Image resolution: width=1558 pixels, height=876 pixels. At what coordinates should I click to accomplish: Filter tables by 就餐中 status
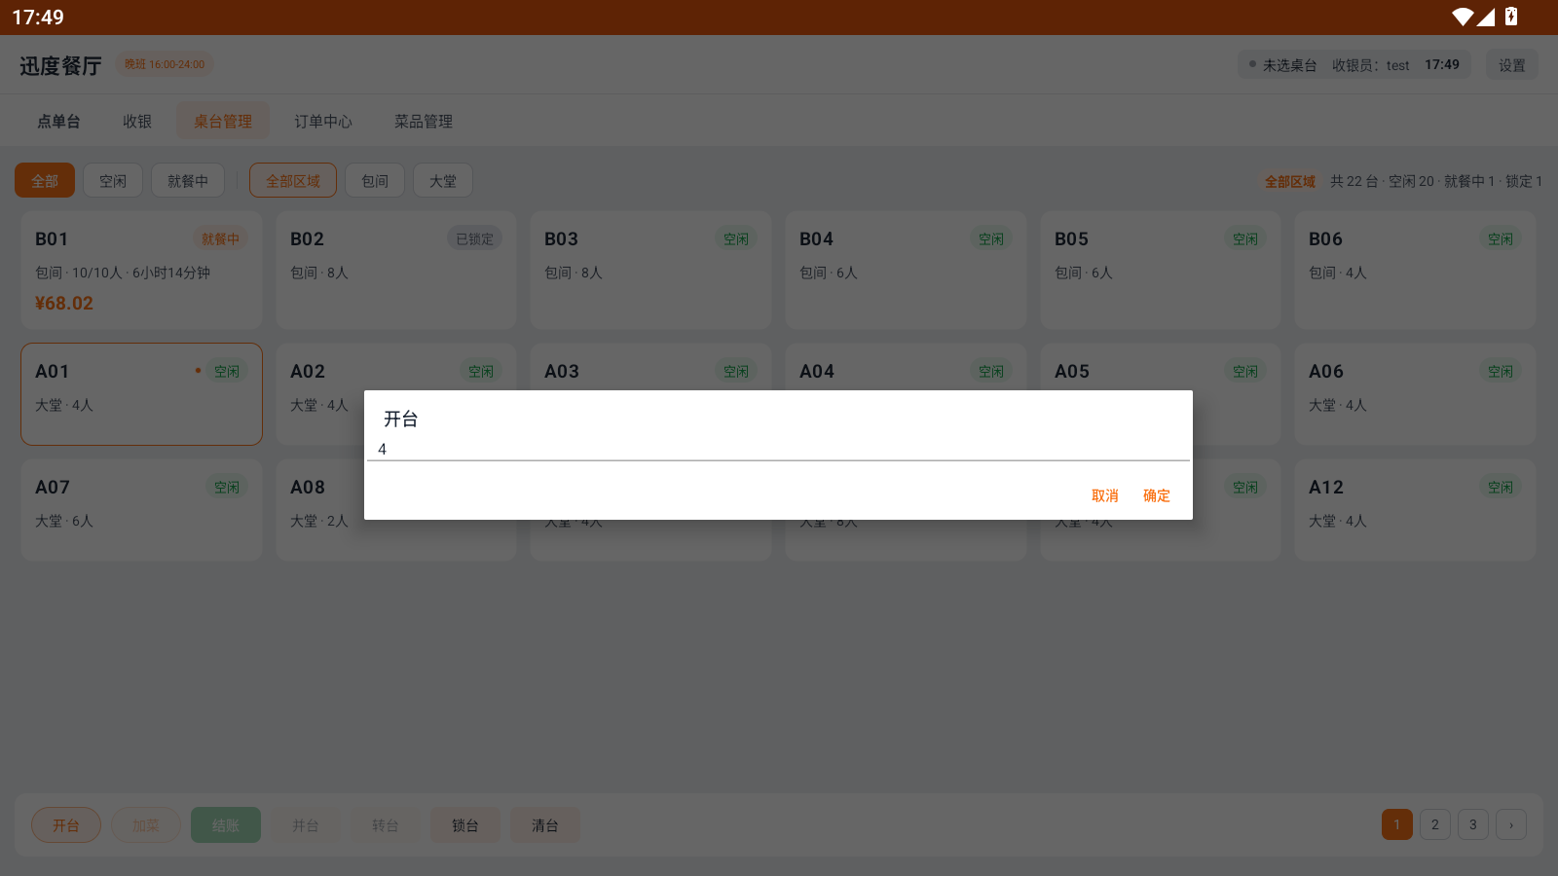click(188, 180)
